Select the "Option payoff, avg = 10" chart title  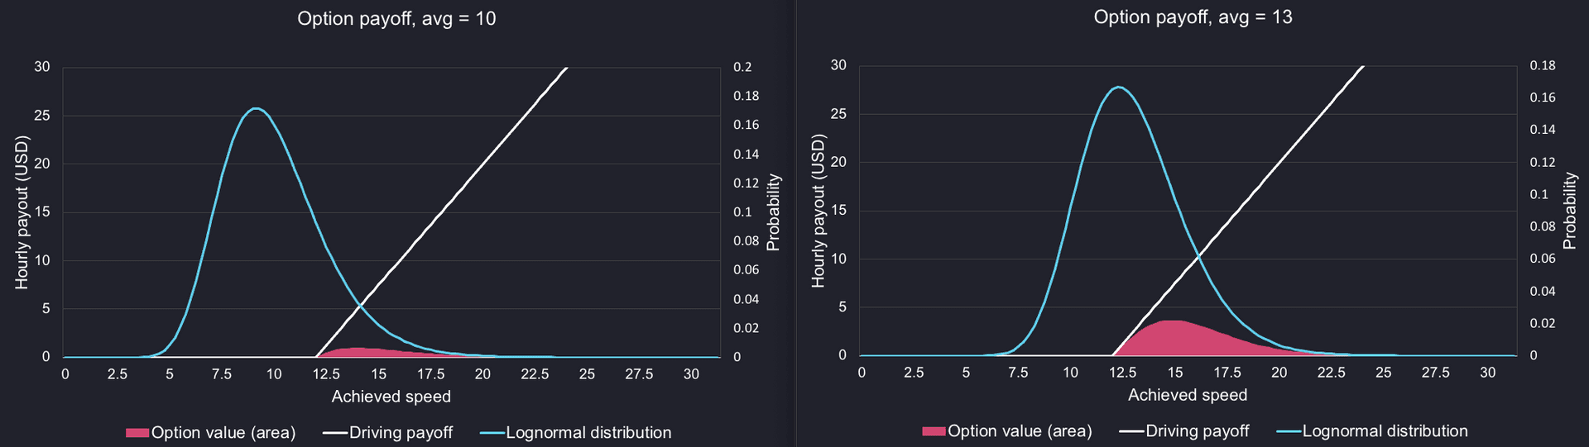[396, 19]
